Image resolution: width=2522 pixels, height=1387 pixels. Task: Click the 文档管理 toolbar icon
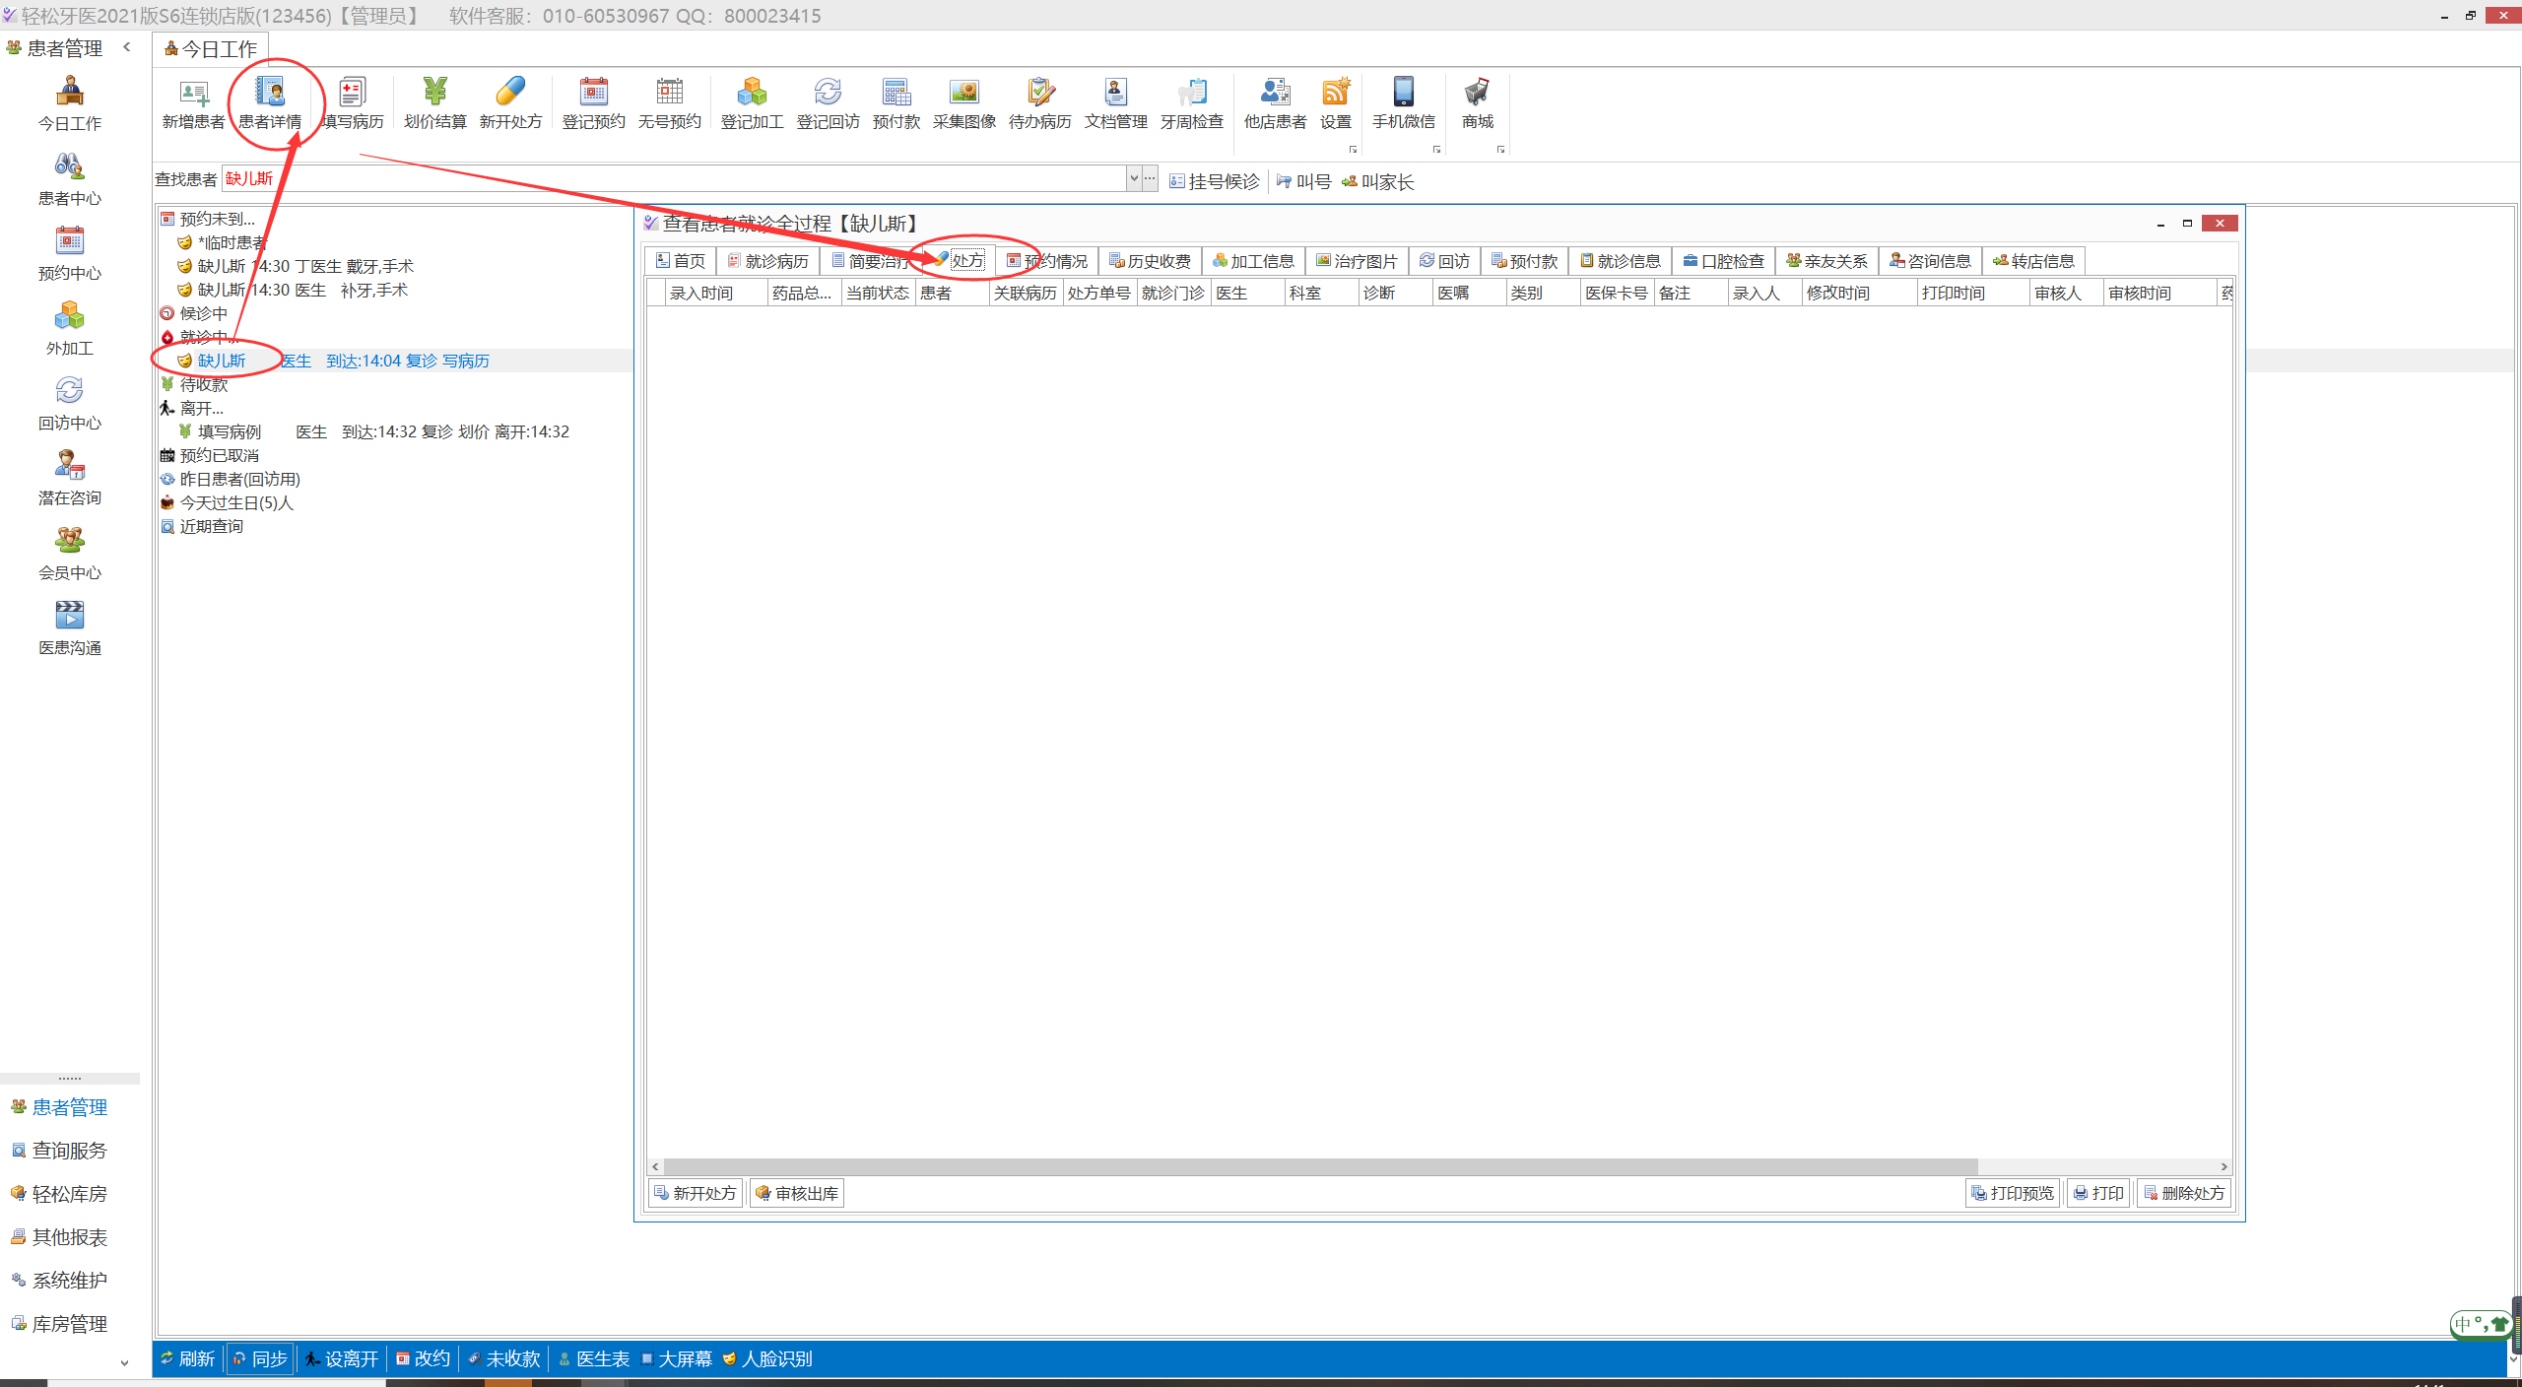coord(1115,103)
